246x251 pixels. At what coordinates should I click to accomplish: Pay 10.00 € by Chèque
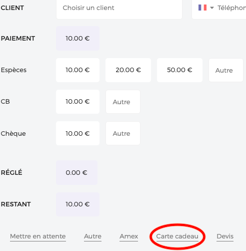[x=77, y=133]
